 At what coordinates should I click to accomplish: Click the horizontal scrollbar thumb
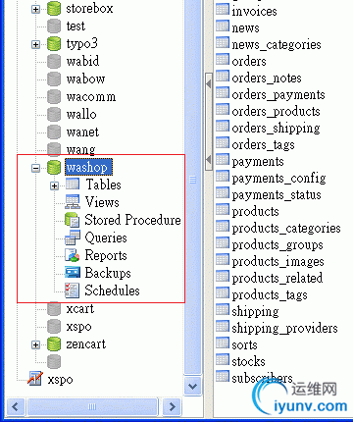[93, 407]
